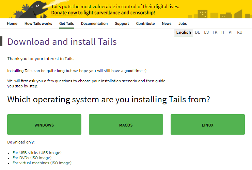Viewport: 252px width, 170px height.
Task: Open the Jobs page
Action: pos(183,23)
